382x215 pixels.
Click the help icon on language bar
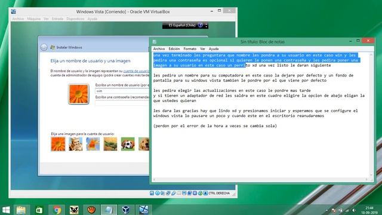tap(201, 25)
